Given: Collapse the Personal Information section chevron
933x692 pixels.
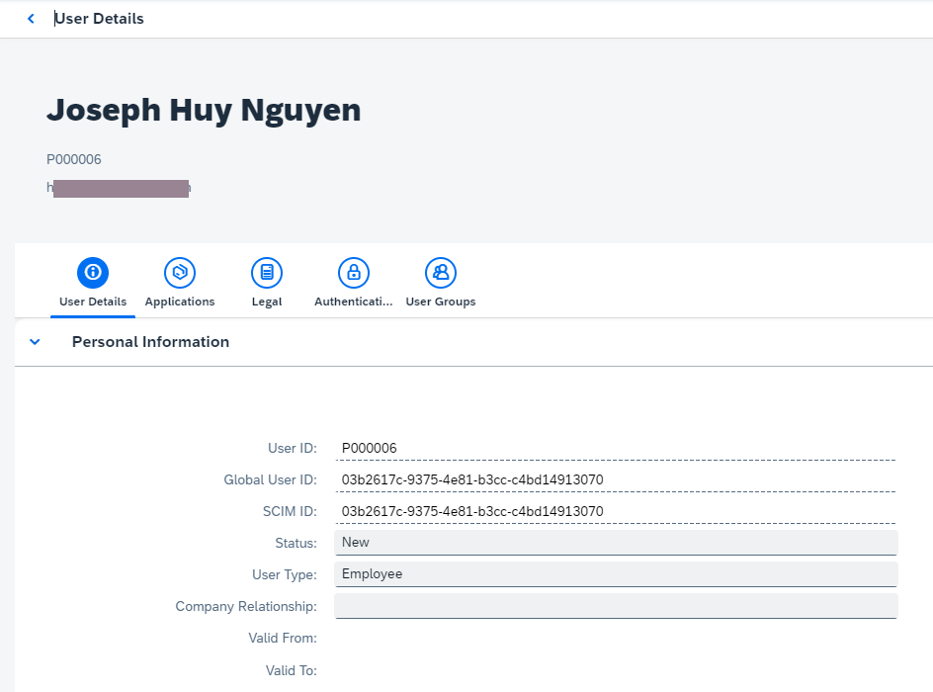Looking at the screenshot, I should point(36,342).
